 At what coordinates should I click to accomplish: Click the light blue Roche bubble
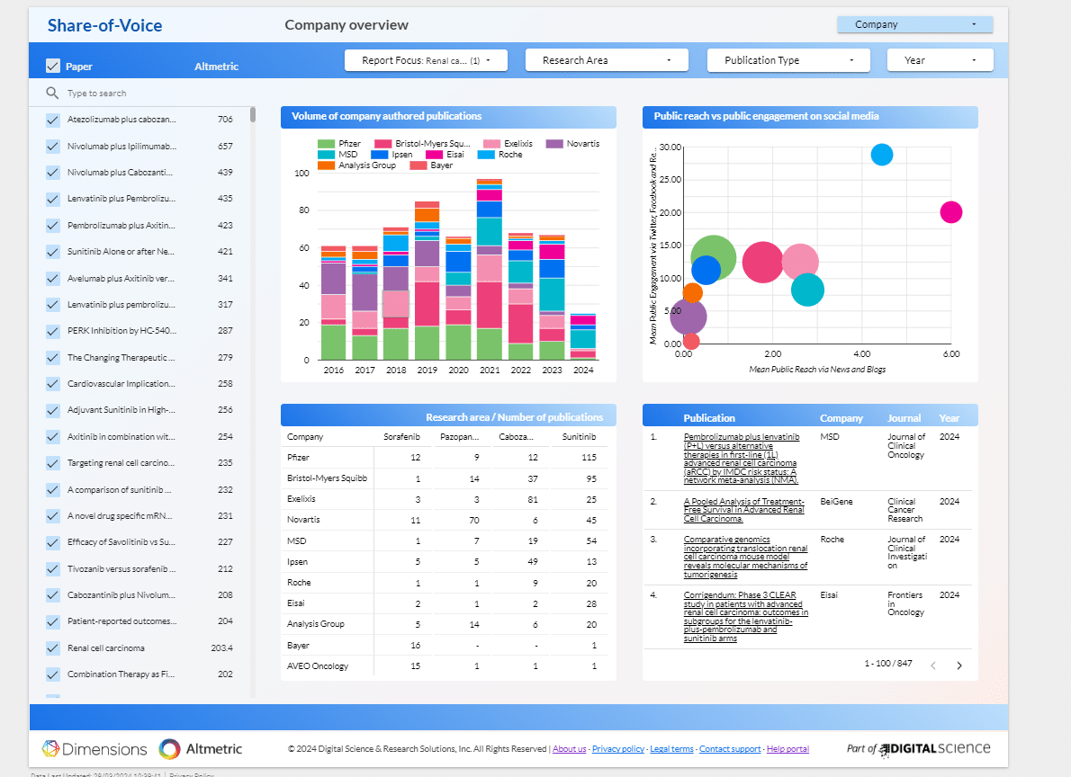(882, 155)
